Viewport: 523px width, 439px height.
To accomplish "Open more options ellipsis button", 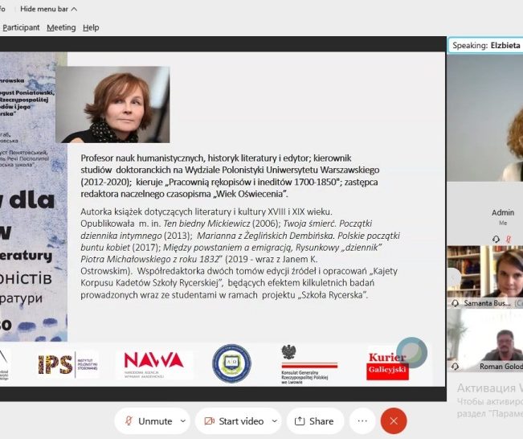I will click(362, 421).
